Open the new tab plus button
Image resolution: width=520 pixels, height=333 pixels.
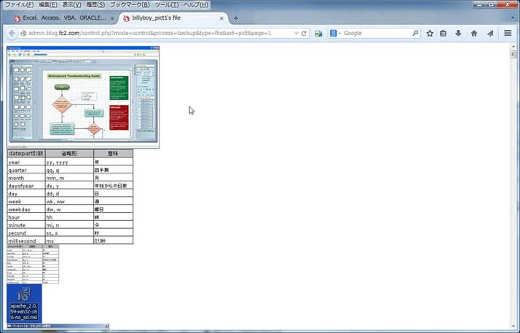[235, 18]
